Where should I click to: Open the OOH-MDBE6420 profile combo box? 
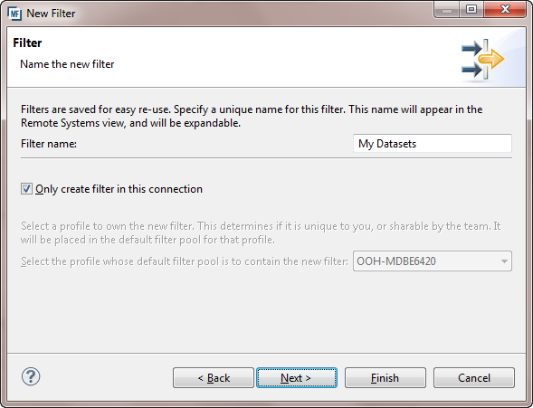coord(433,261)
